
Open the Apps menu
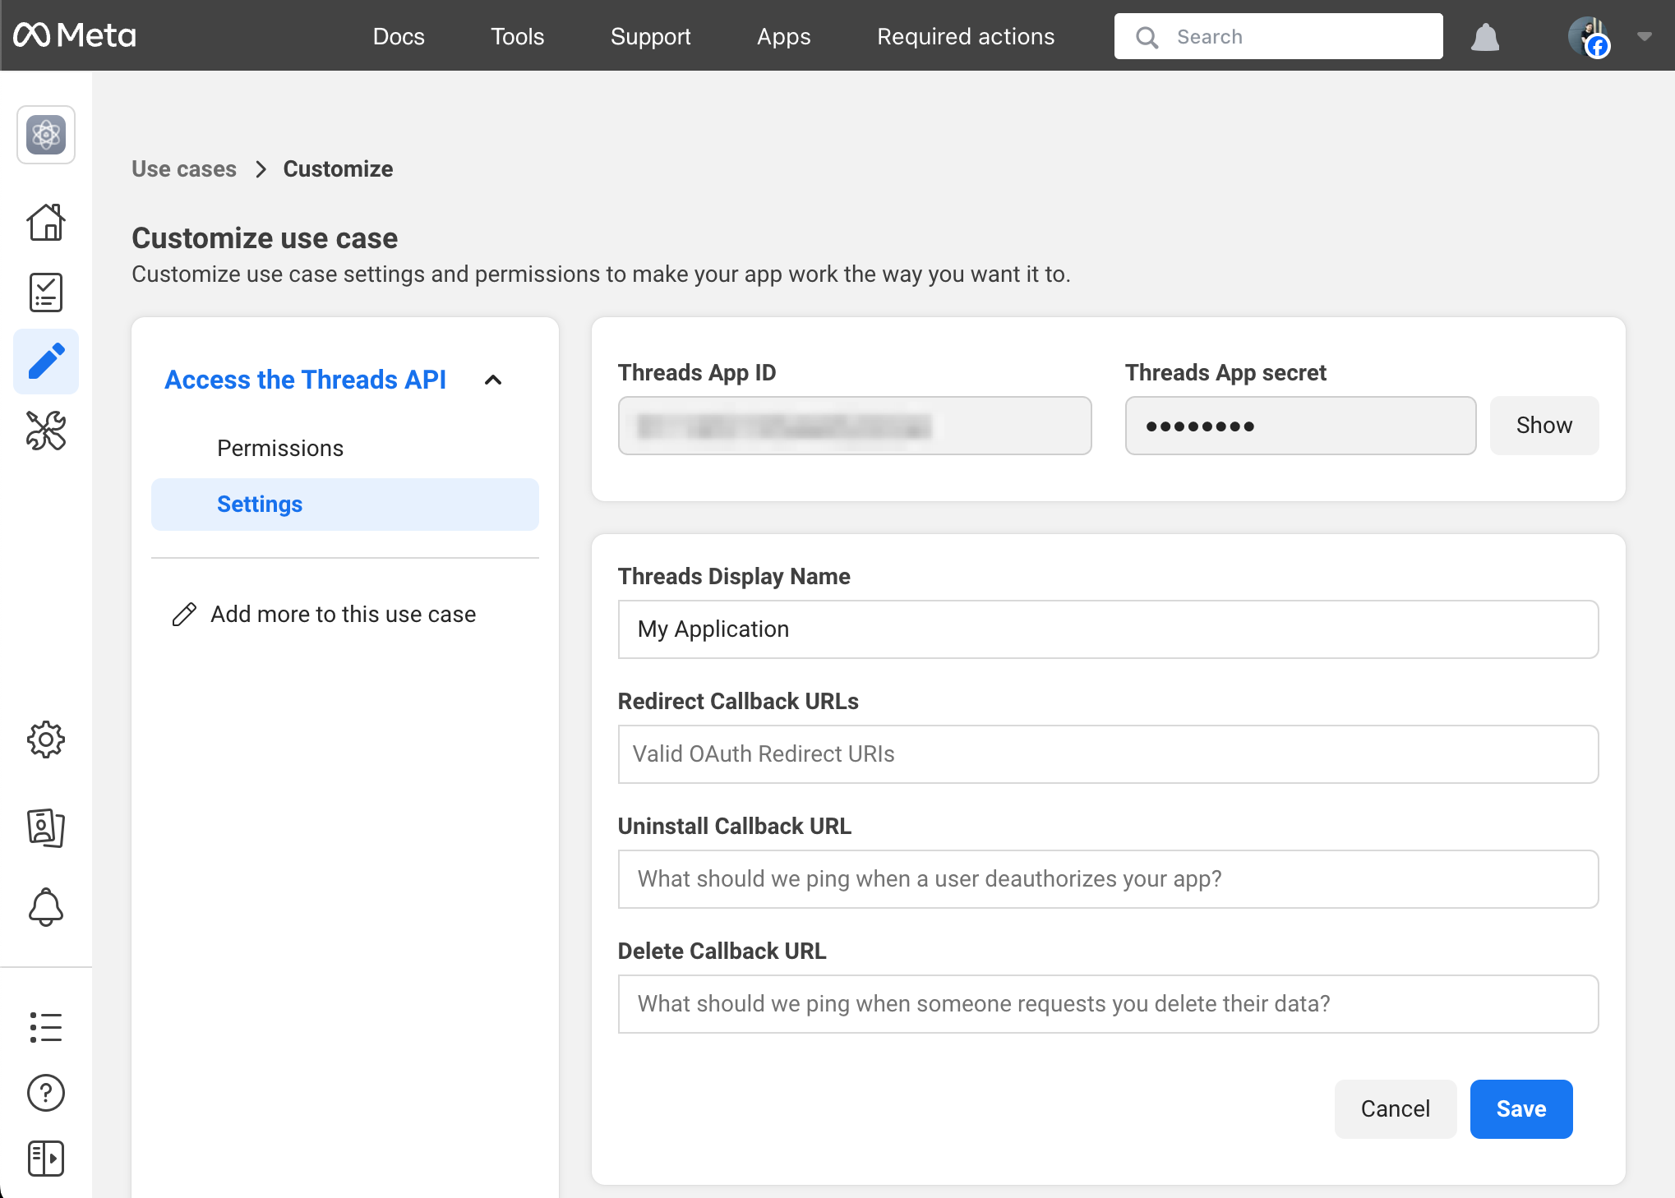(784, 36)
